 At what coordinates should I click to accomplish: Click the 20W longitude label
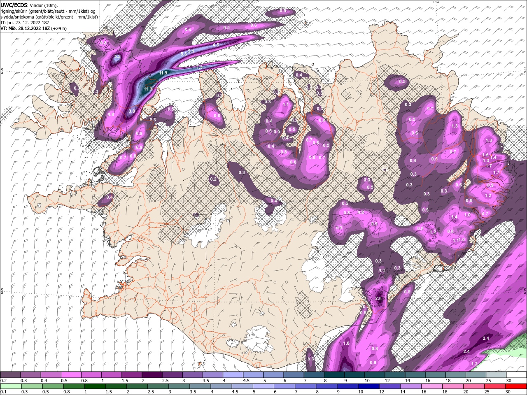(x=219, y=2)
